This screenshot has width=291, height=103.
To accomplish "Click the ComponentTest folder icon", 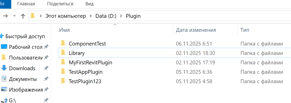I will pos(63,43).
